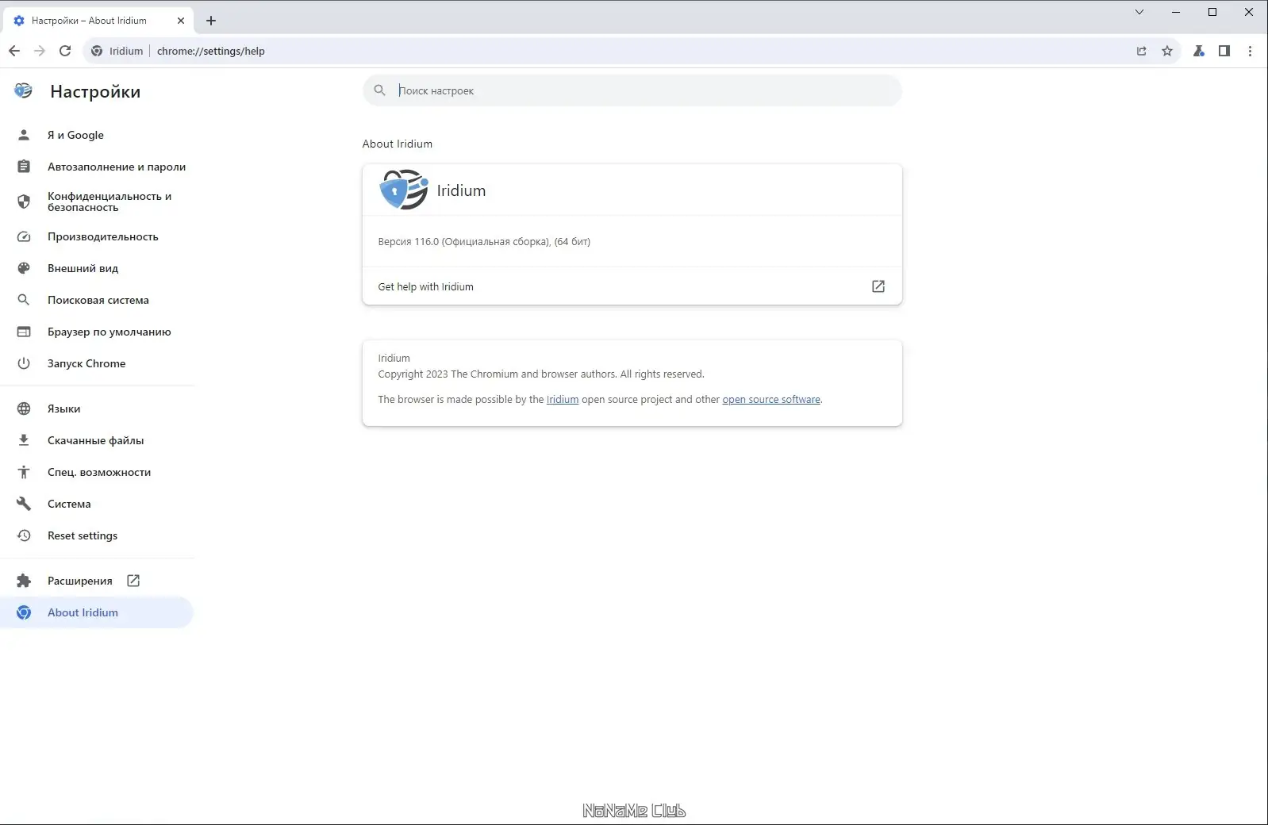Close the Iridium browser window
The width and height of the screenshot is (1268, 825).
(1249, 12)
